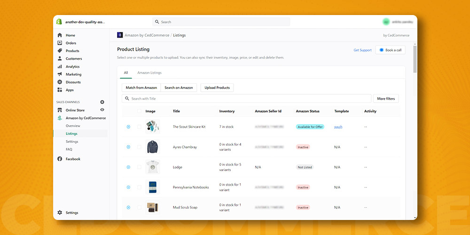Click the magnifier in top search bar
Image resolution: width=470 pixels, height=235 pixels.
pos(157,22)
